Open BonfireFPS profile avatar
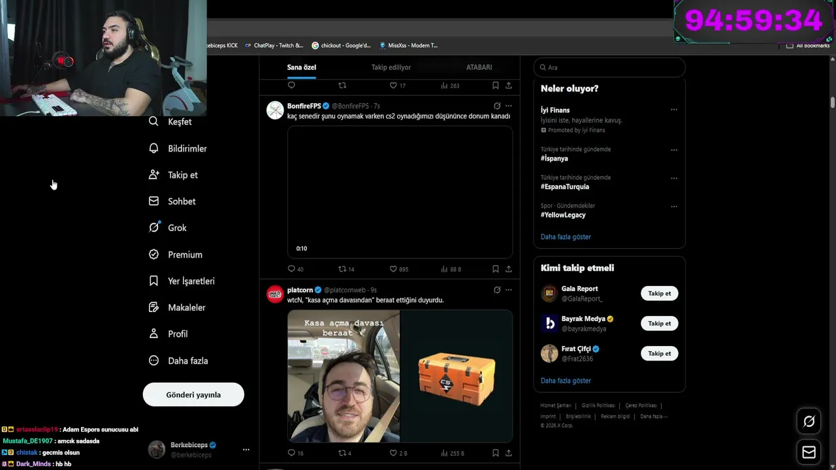Viewport: 836px width, 470px height. pos(276,110)
